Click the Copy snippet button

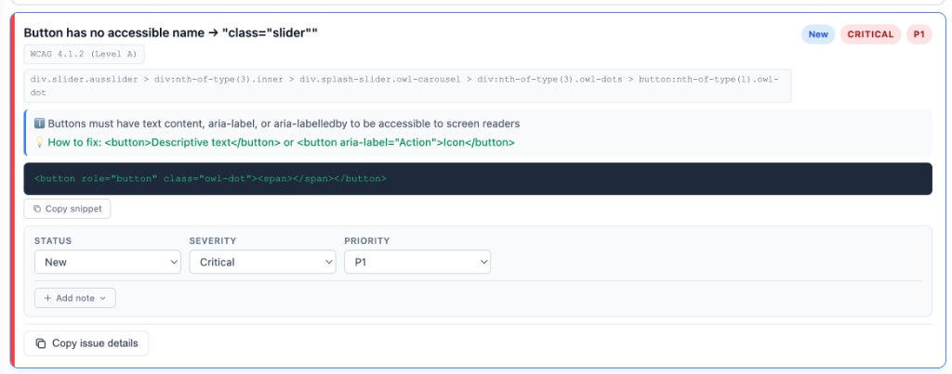[x=67, y=209]
